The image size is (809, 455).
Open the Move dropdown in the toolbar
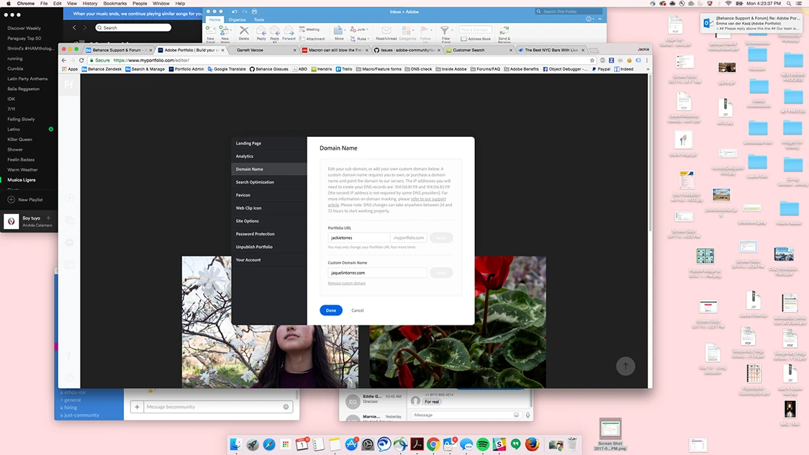[x=345, y=30]
